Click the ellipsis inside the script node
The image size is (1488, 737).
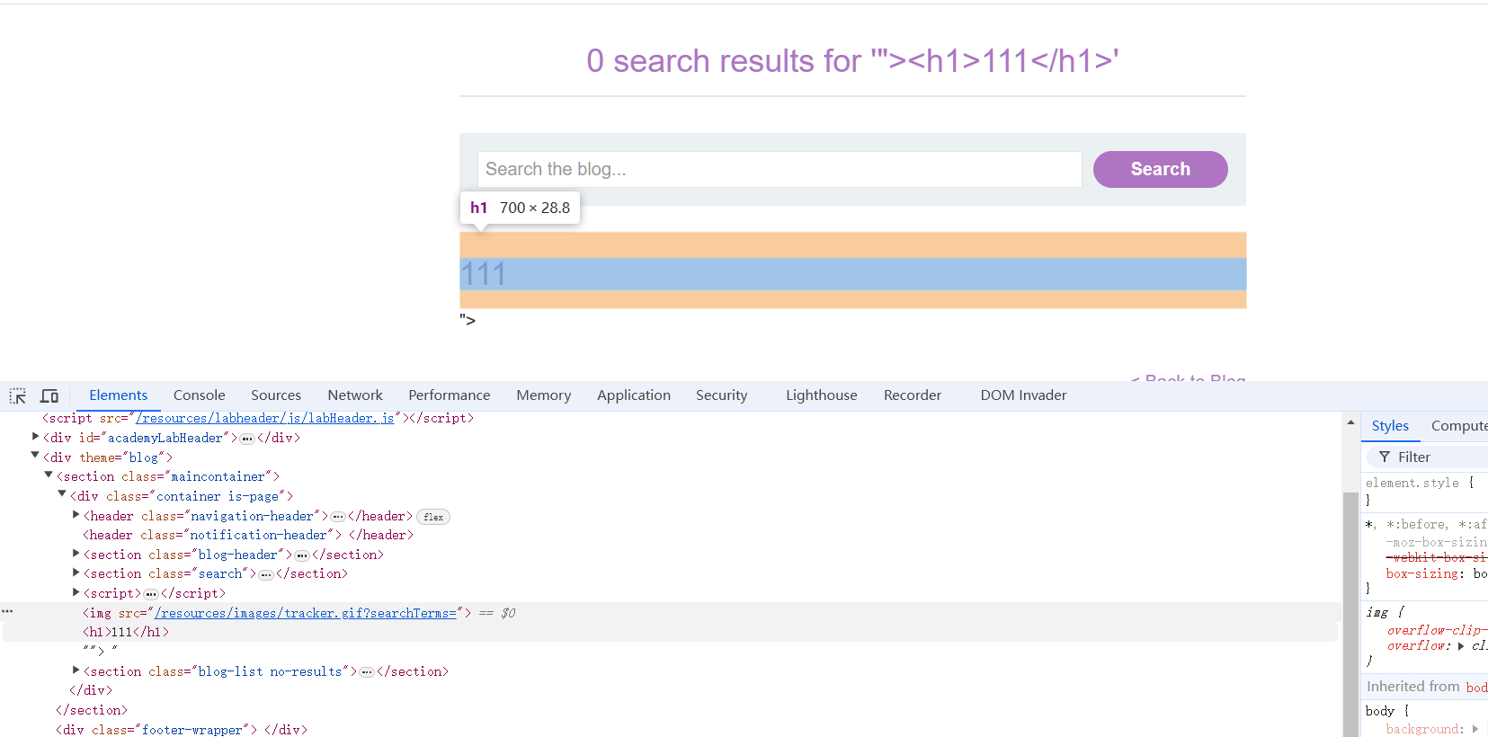[x=151, y=594]
